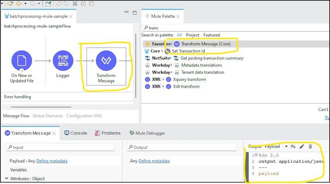
Task: Click the canvas vertical scrollbar
Action: (136, 66)
